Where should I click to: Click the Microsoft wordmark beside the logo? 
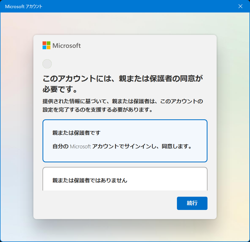67,46
